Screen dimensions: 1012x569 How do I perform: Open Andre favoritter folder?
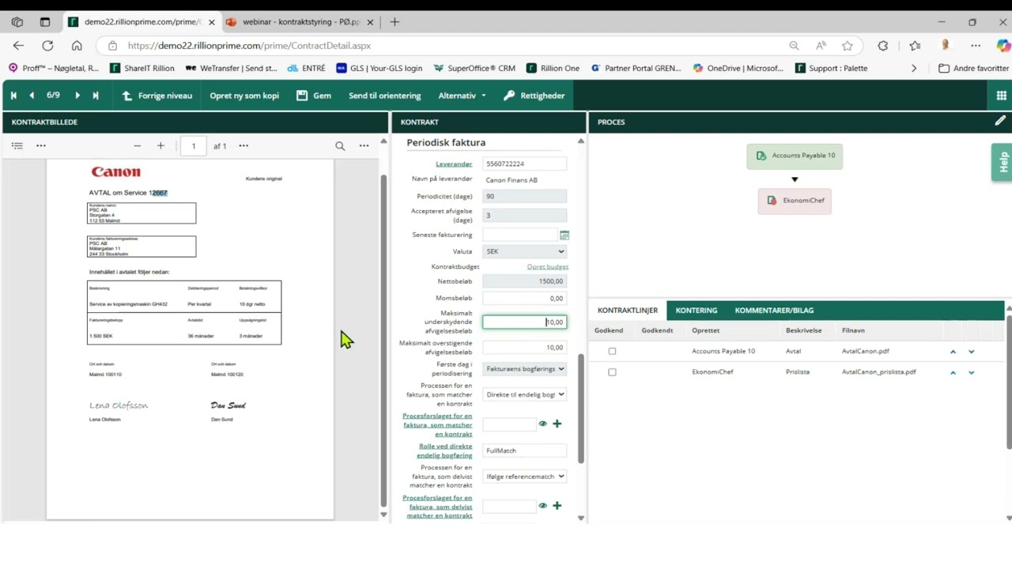point(973,69)
